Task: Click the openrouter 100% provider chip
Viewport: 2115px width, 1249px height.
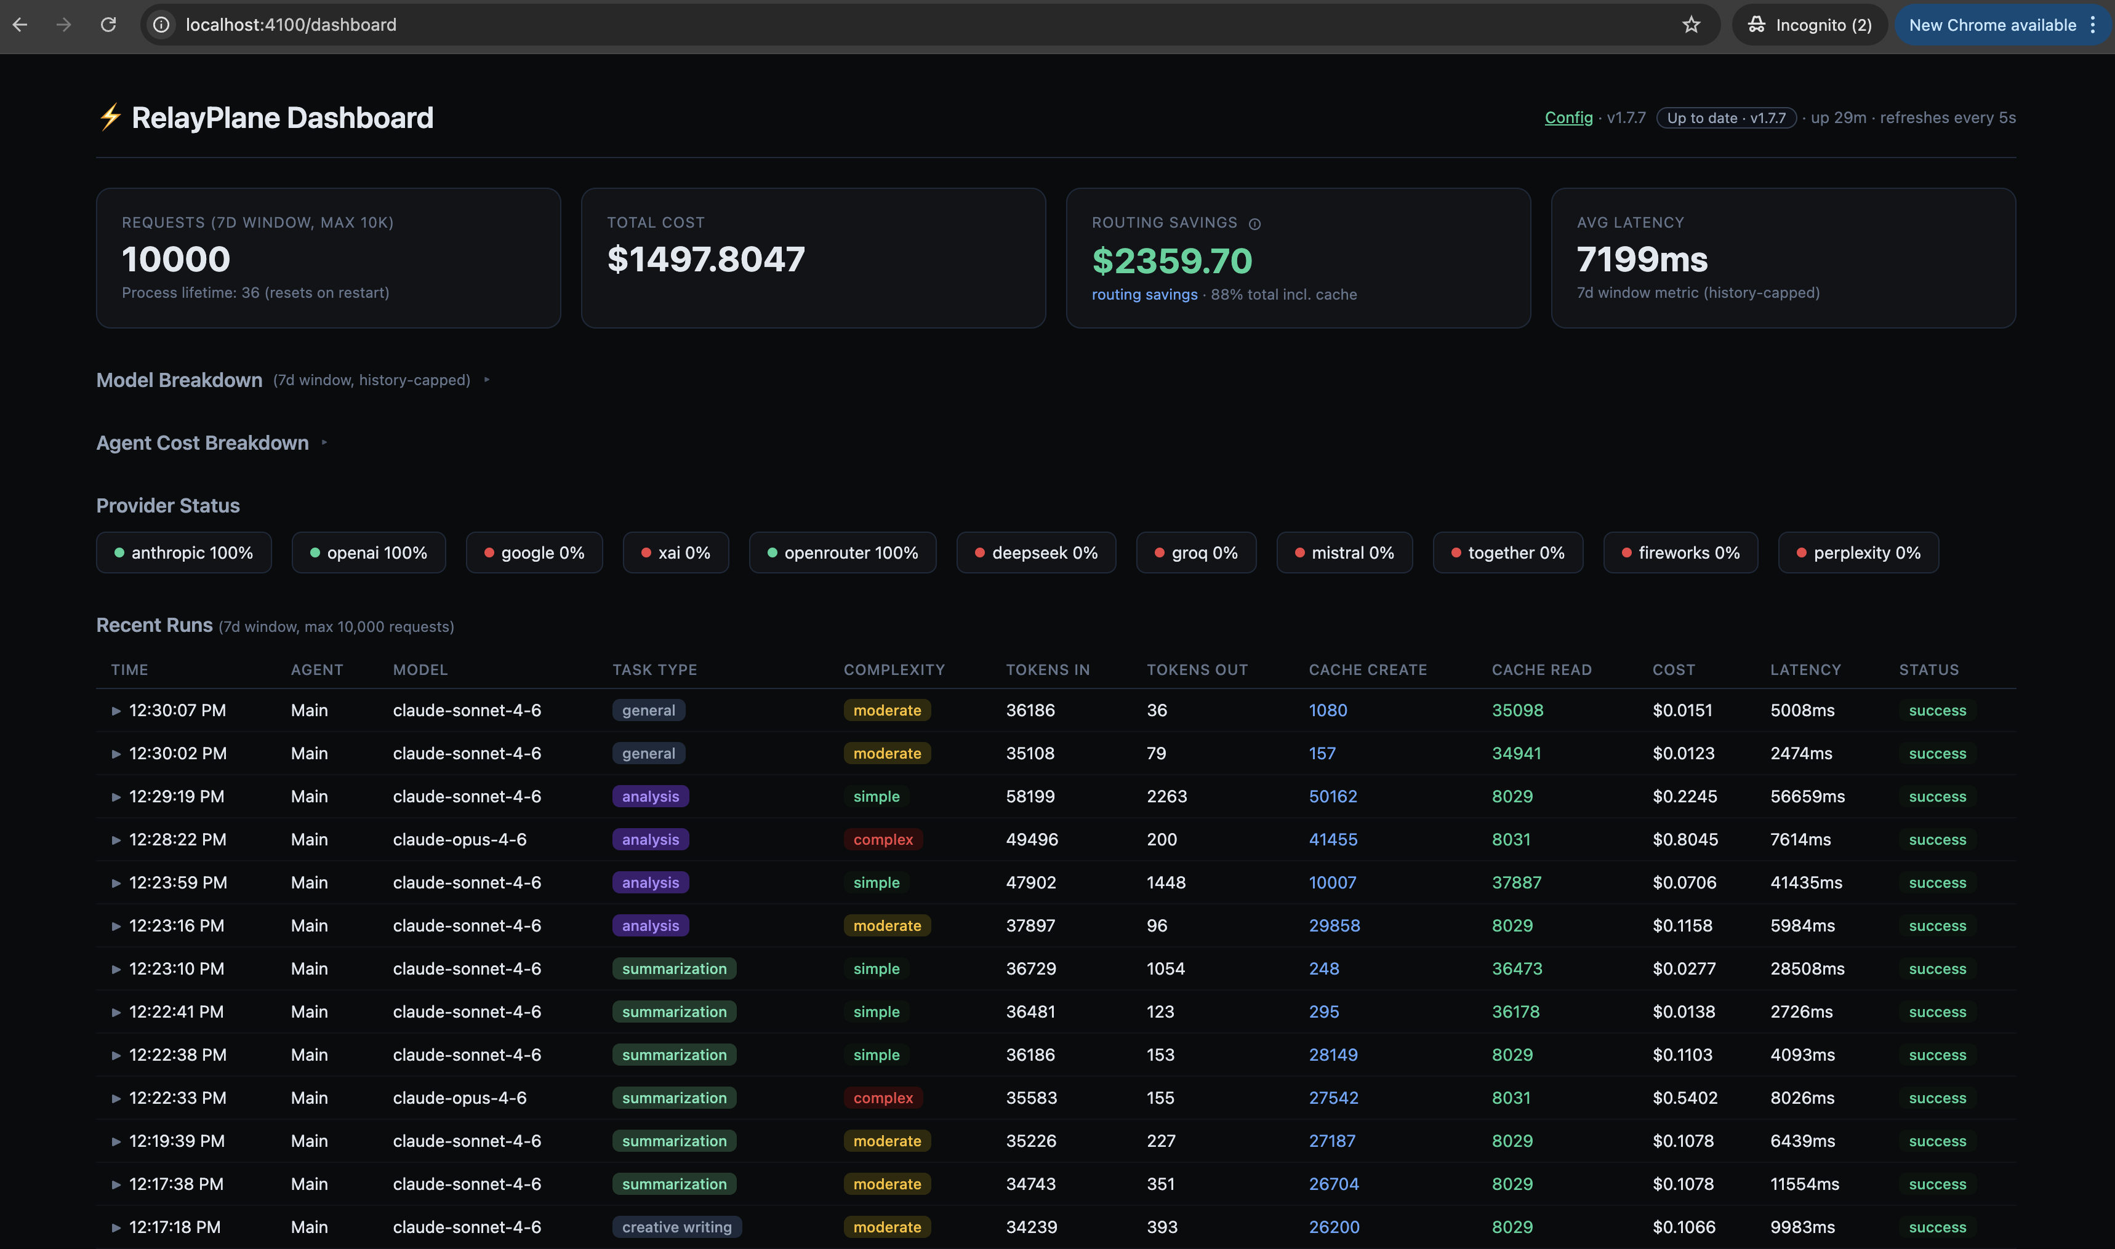Action: (842, 553)
